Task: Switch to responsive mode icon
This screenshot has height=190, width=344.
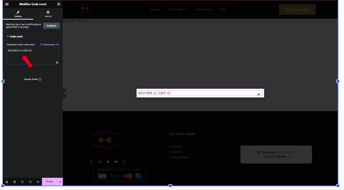Action: pos(30,182)
